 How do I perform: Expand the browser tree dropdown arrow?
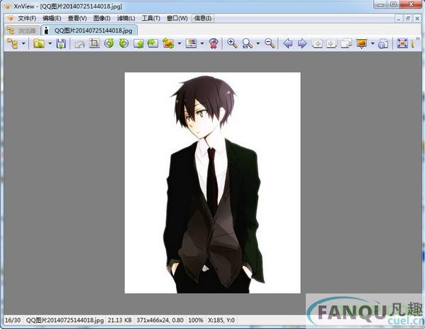(23, 43)
